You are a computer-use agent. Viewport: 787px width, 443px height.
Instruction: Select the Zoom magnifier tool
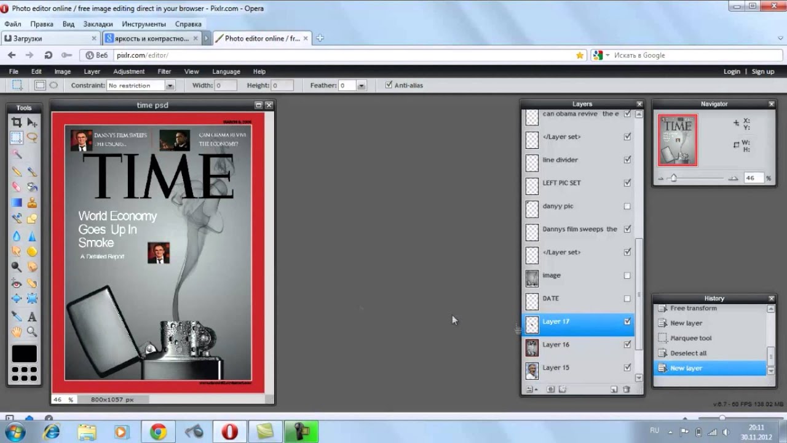(32, 332)
